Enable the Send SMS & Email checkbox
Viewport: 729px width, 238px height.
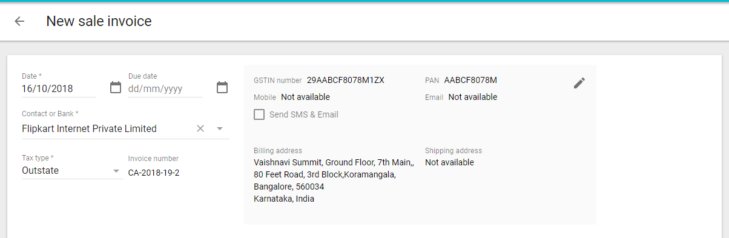click(259, 114)
